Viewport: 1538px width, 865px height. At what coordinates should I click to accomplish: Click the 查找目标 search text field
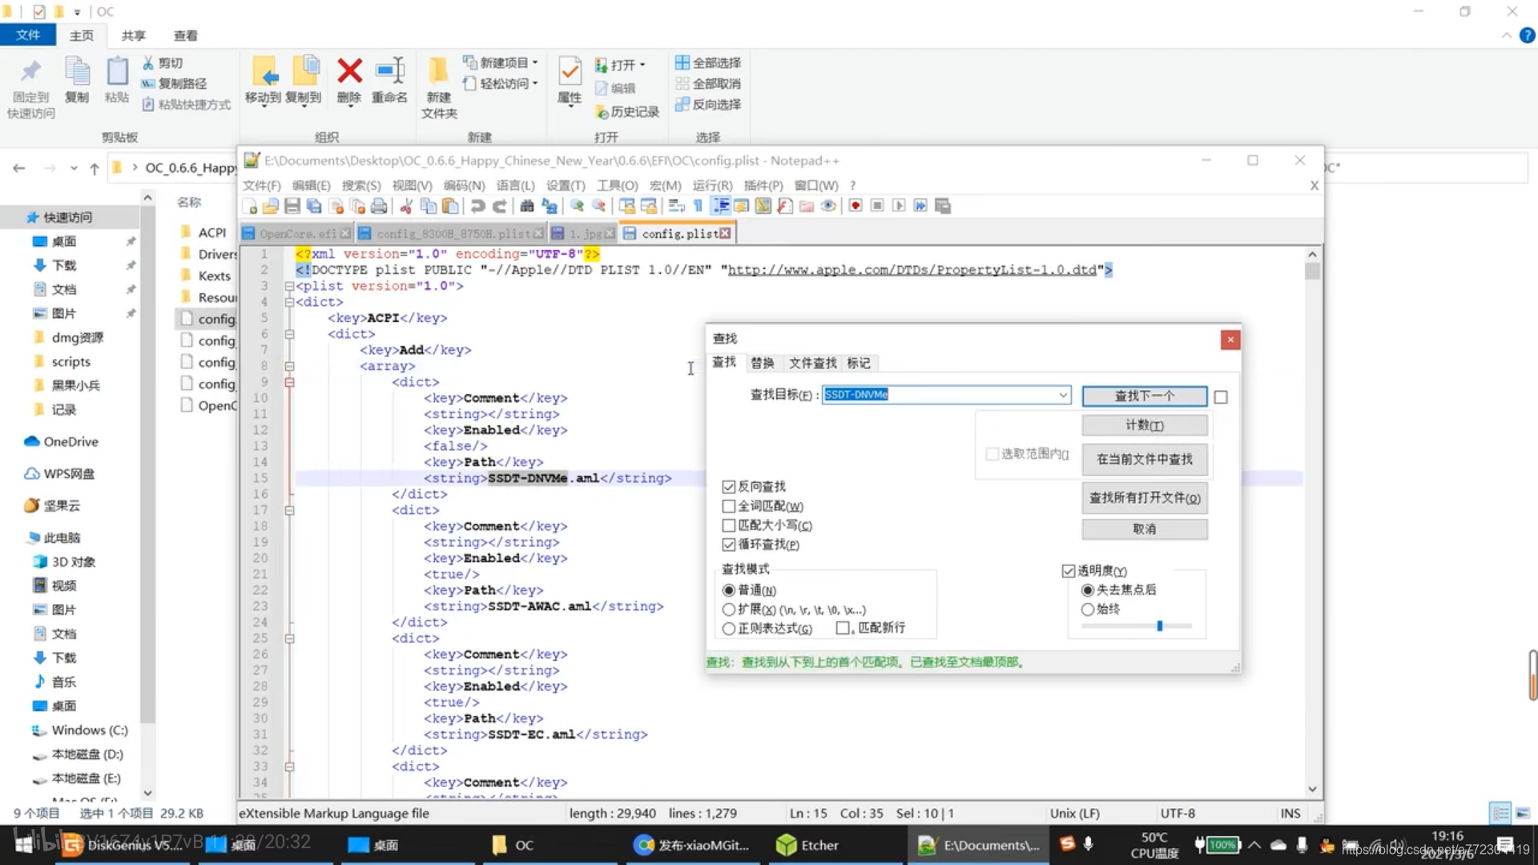(939, 395)
